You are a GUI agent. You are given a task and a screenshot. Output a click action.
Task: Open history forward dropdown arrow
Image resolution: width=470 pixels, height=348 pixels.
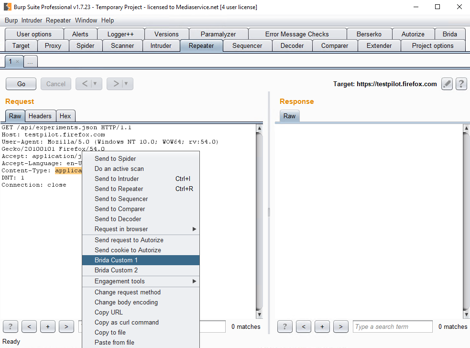click(x=126, y=84)
